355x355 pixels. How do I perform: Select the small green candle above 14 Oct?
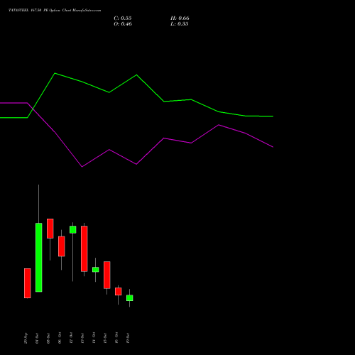point(96,270)
